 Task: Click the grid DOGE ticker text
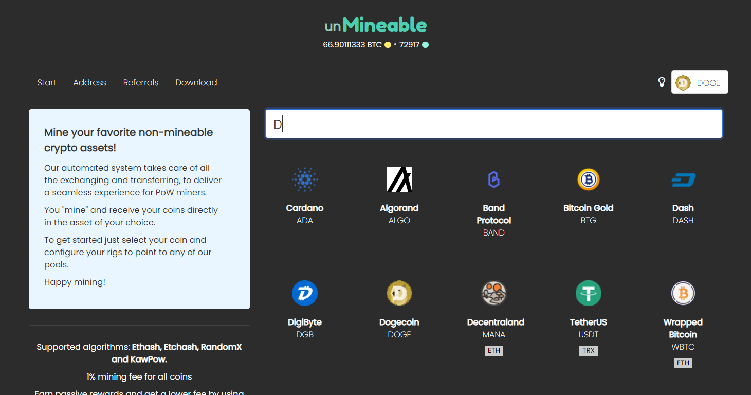click(399, 335)
